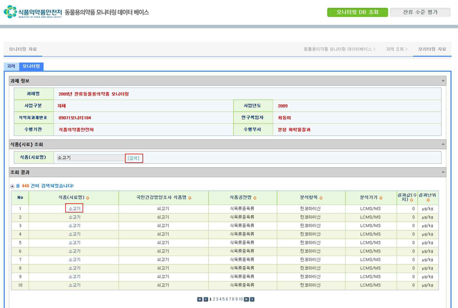Viewport: 458px width, 308px height.
Task: Switch to the 과제 tab
Action: [x=11, y=66]
